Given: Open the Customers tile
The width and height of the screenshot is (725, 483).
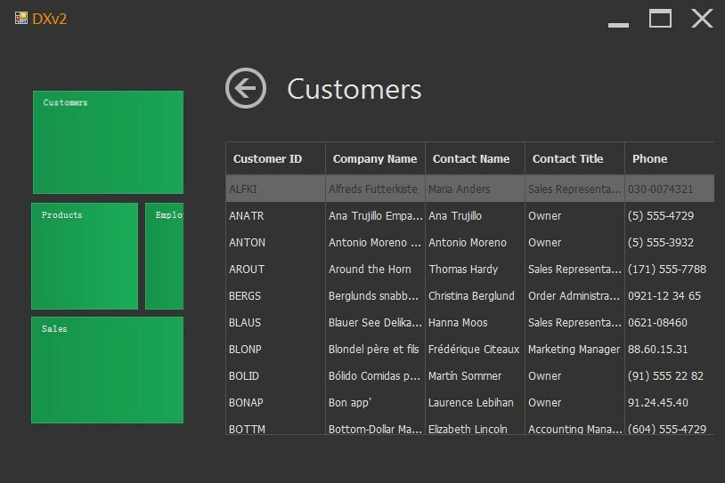Looking at the screenshot, I should pos(108,142).
